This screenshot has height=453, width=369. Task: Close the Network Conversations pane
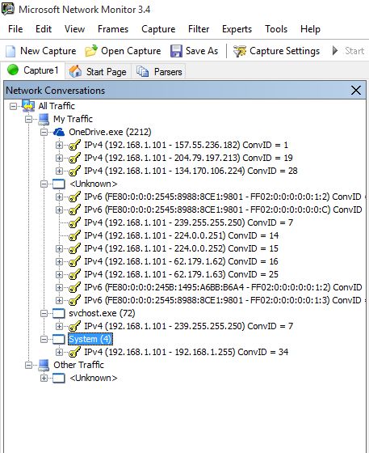[356, 91]
